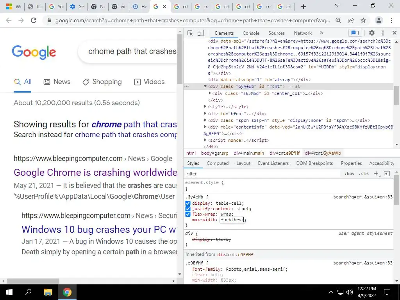Open the DOM Breakpoints tab
Viewport: 400px width, 300px height.
[x=314, y=163]
